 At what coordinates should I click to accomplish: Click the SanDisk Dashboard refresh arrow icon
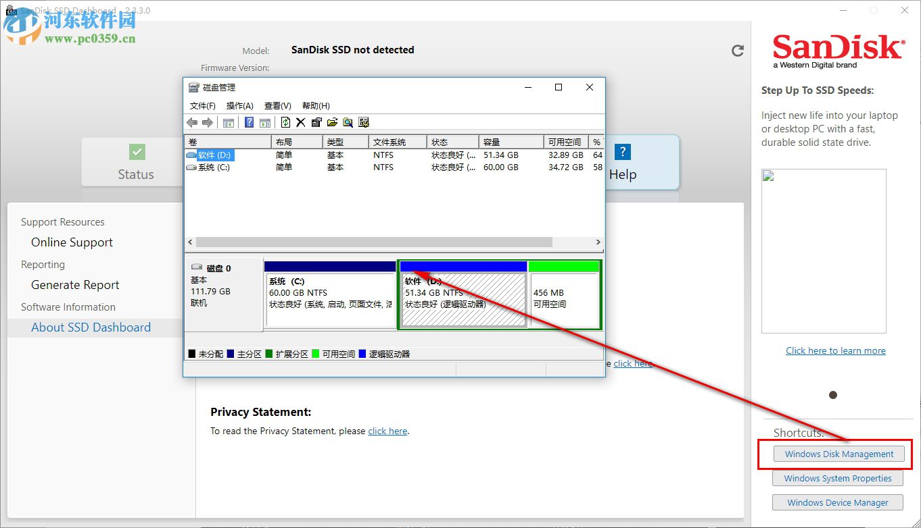point(738,51)
